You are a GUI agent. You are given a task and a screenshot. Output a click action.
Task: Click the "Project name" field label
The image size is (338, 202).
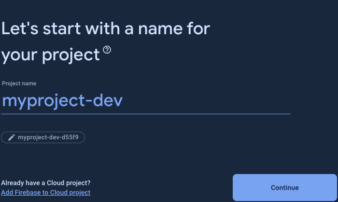click(x=19, y=83)
